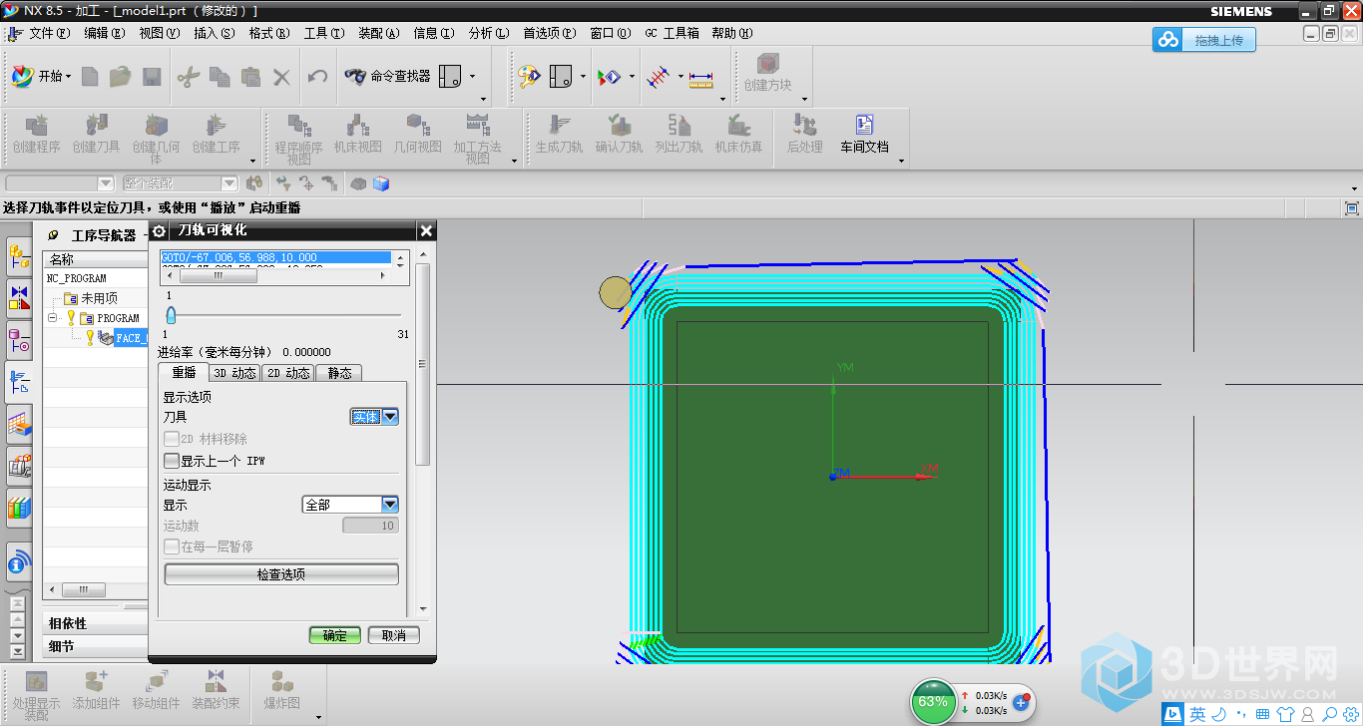Click the 运动数 input field

(x=370, y=526)
